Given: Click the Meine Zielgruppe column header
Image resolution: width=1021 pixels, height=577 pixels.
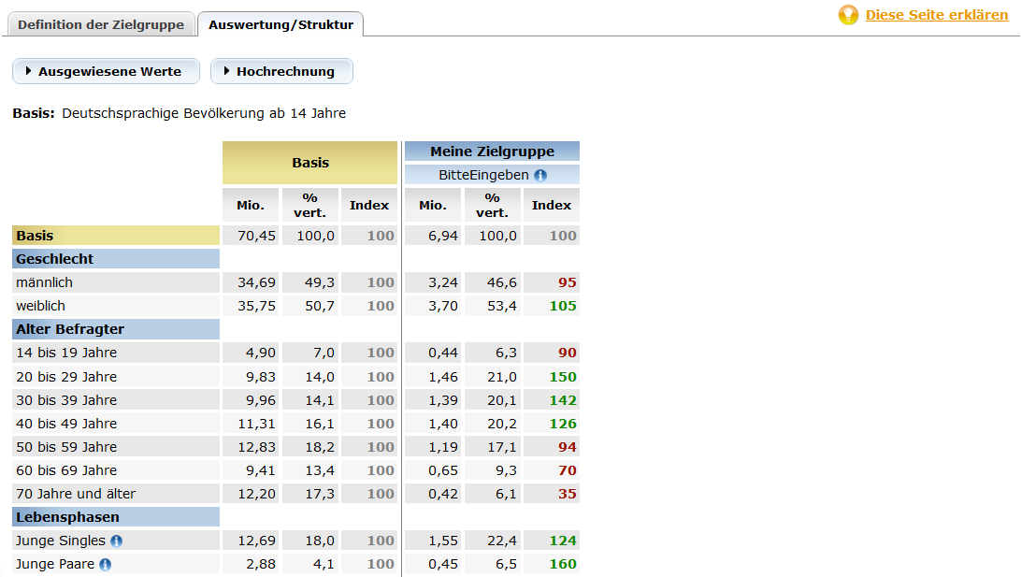Looking at the screenshot, I should [492, 151].
